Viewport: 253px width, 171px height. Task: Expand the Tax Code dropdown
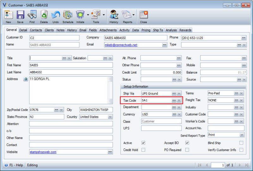[179, 100]
